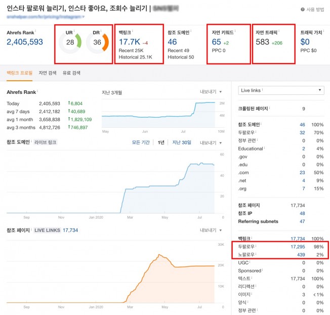Click the UGC row label
Viewport: 330px width, 315px height.
pos(243,262)
